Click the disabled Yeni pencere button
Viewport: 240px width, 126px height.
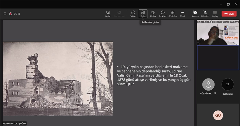tap(119, 14)
